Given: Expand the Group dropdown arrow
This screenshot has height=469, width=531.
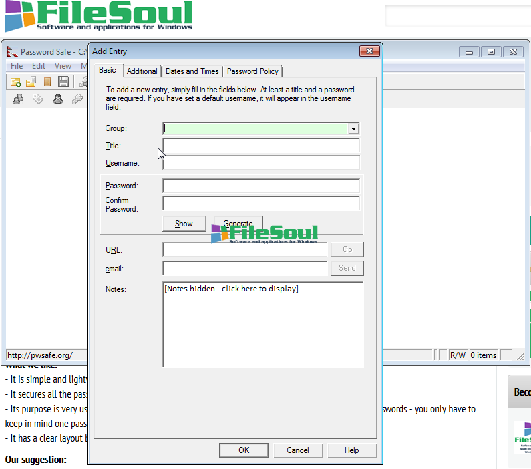Looking at the screenshot, I should (353, 129).
